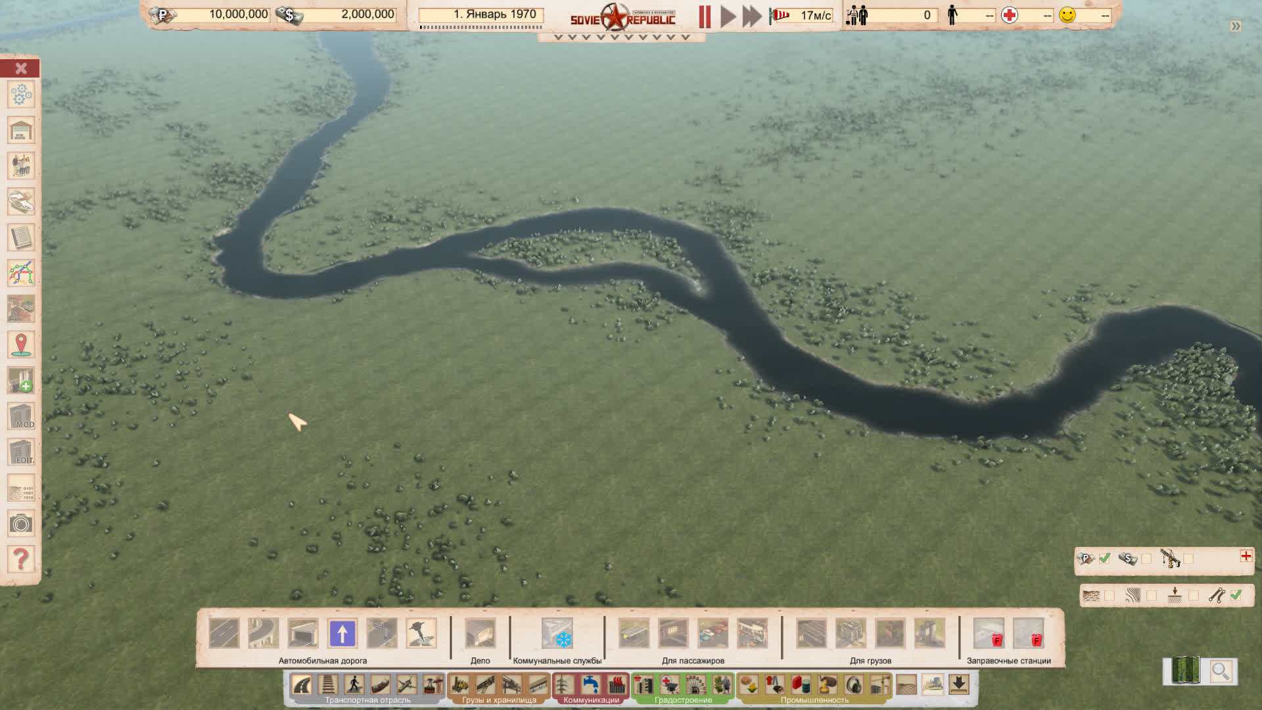The image size is (1262, 710).
Task: Select the first gas station building
Action: 989,634
